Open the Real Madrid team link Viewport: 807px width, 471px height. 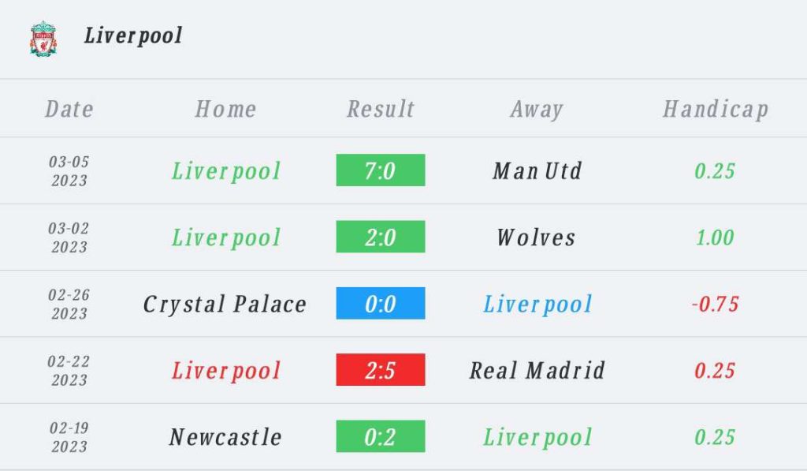coord(537,370)
